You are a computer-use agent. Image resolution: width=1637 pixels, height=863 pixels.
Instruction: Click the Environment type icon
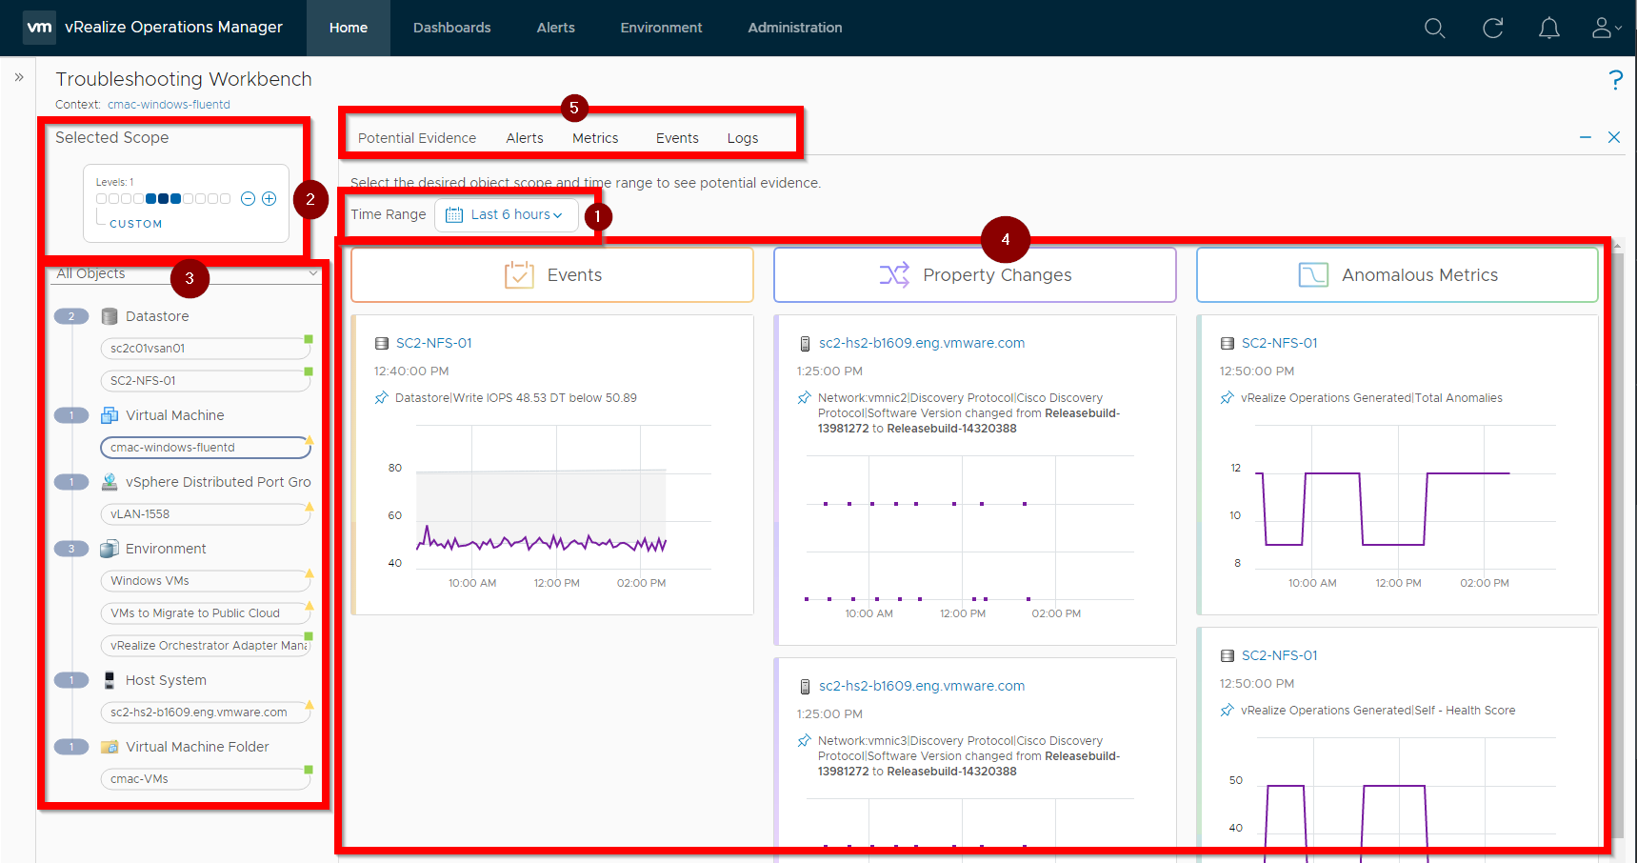(110, 549)
